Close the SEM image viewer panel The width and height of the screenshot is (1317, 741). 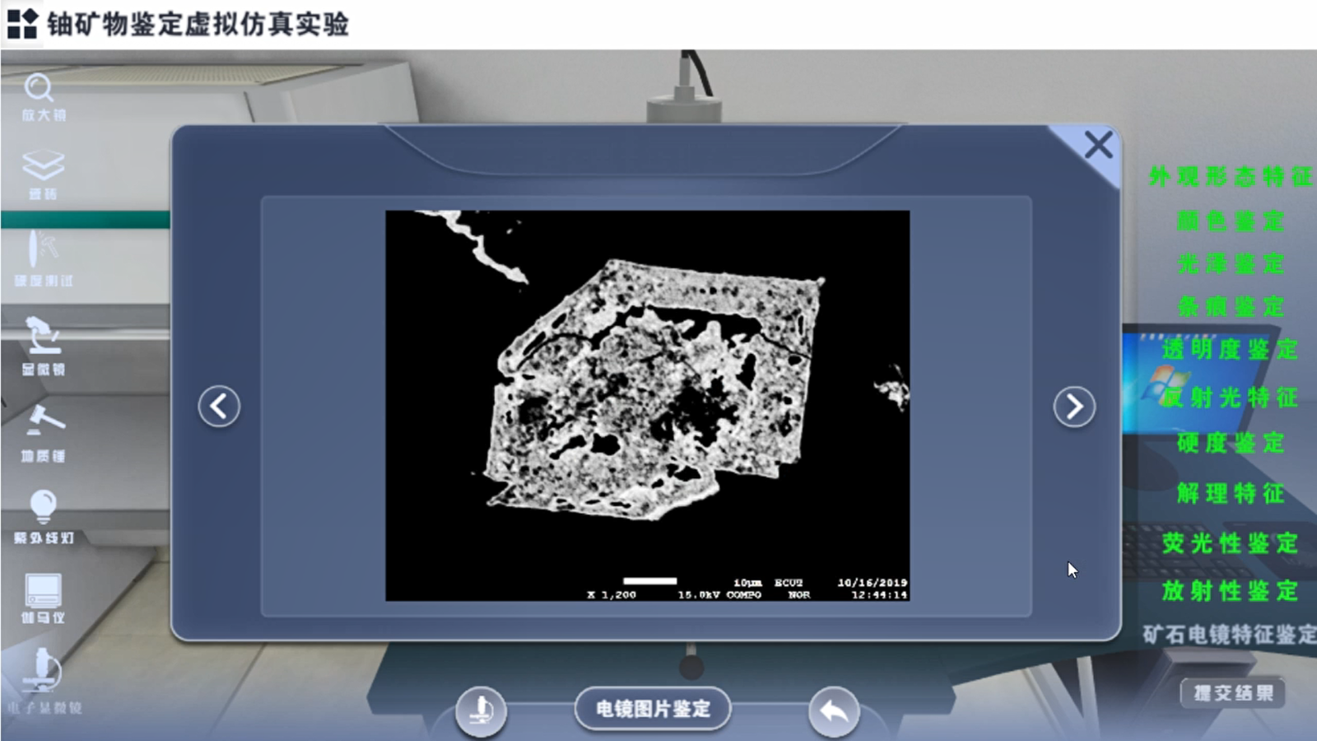pos(1098,146)
